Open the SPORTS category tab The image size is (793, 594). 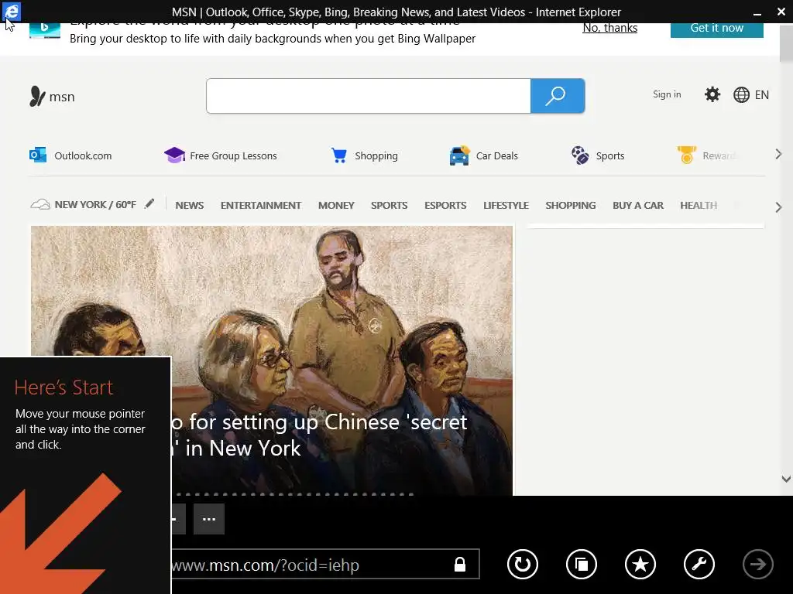pos(389,205)
